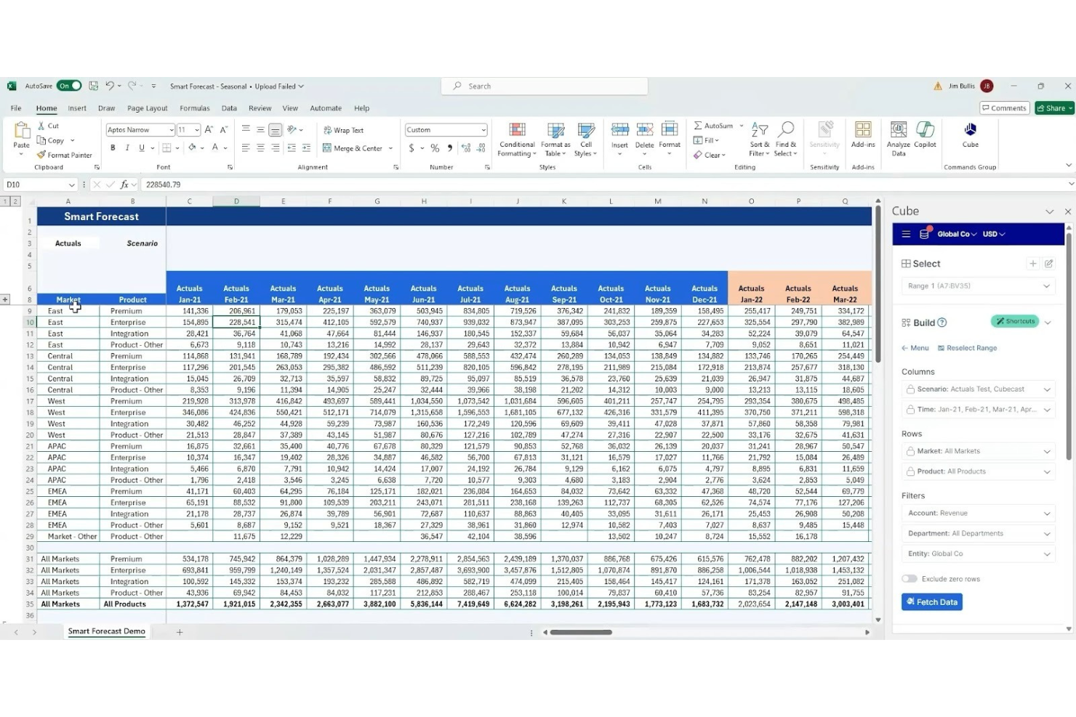Image resolution: width=1076 pixels, height=717 pixels.
Task: Launch Copilot from the ribbon
Action: pyautogui.click(x=925, y=134)
